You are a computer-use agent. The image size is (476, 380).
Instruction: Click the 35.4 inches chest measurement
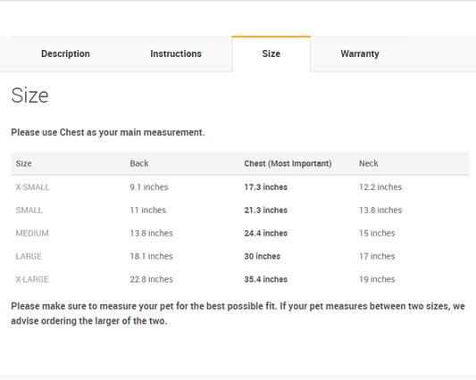click(265, 279)
